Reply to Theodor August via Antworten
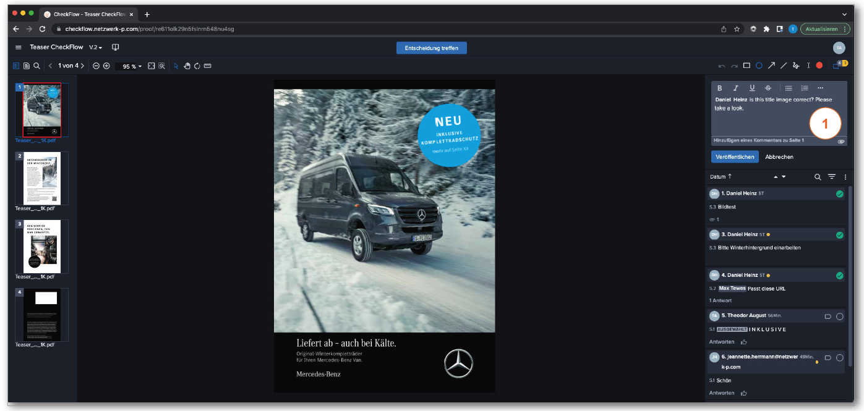The image size is (864, 411). point(722,342)
